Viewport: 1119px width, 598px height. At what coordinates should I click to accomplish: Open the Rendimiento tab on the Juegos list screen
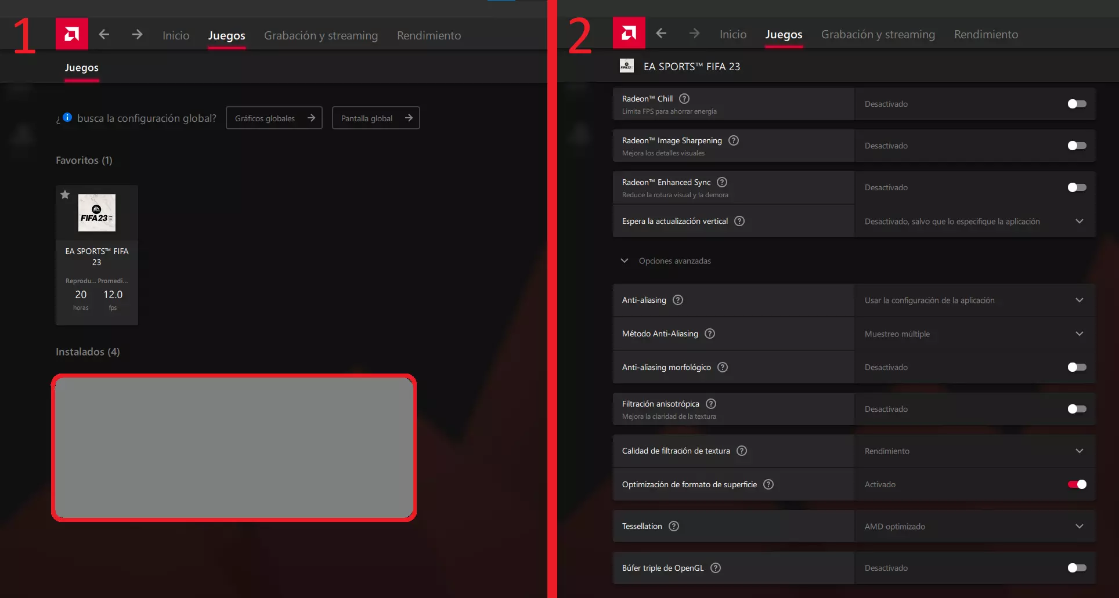[x=429, y=35]
